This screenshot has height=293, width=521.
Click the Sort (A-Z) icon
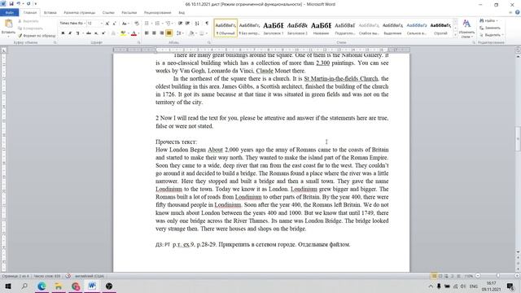tap(197, 24)
